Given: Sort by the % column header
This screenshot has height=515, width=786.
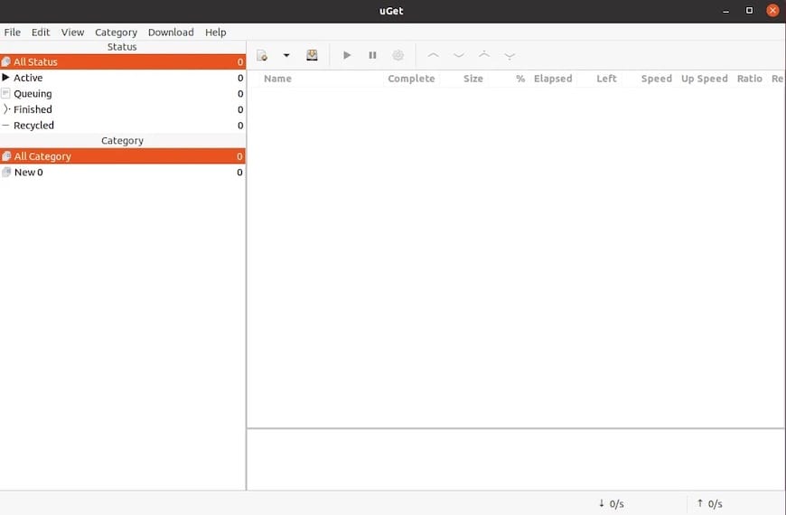Looking at the screenshot, I should 520,79.
